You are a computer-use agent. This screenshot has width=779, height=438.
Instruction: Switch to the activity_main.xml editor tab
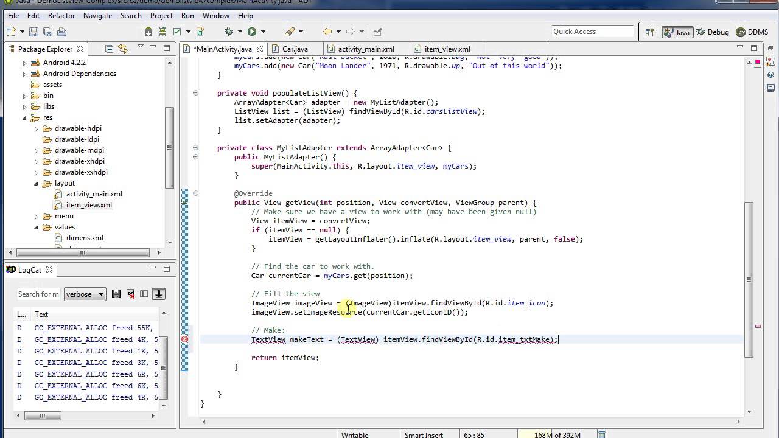[x=366, y=49]
